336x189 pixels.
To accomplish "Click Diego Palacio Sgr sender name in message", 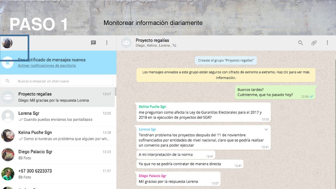I will tap(153, 176).
